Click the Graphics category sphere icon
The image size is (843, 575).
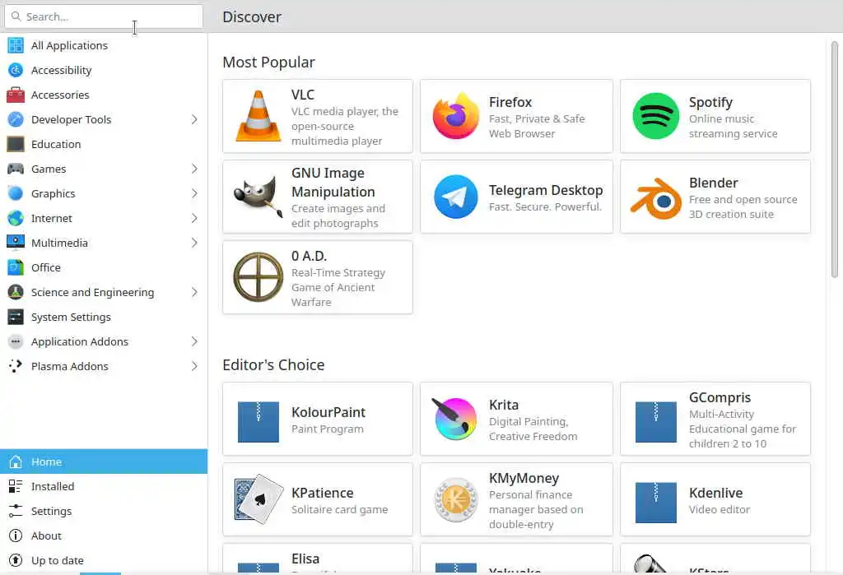click(16, 193)
